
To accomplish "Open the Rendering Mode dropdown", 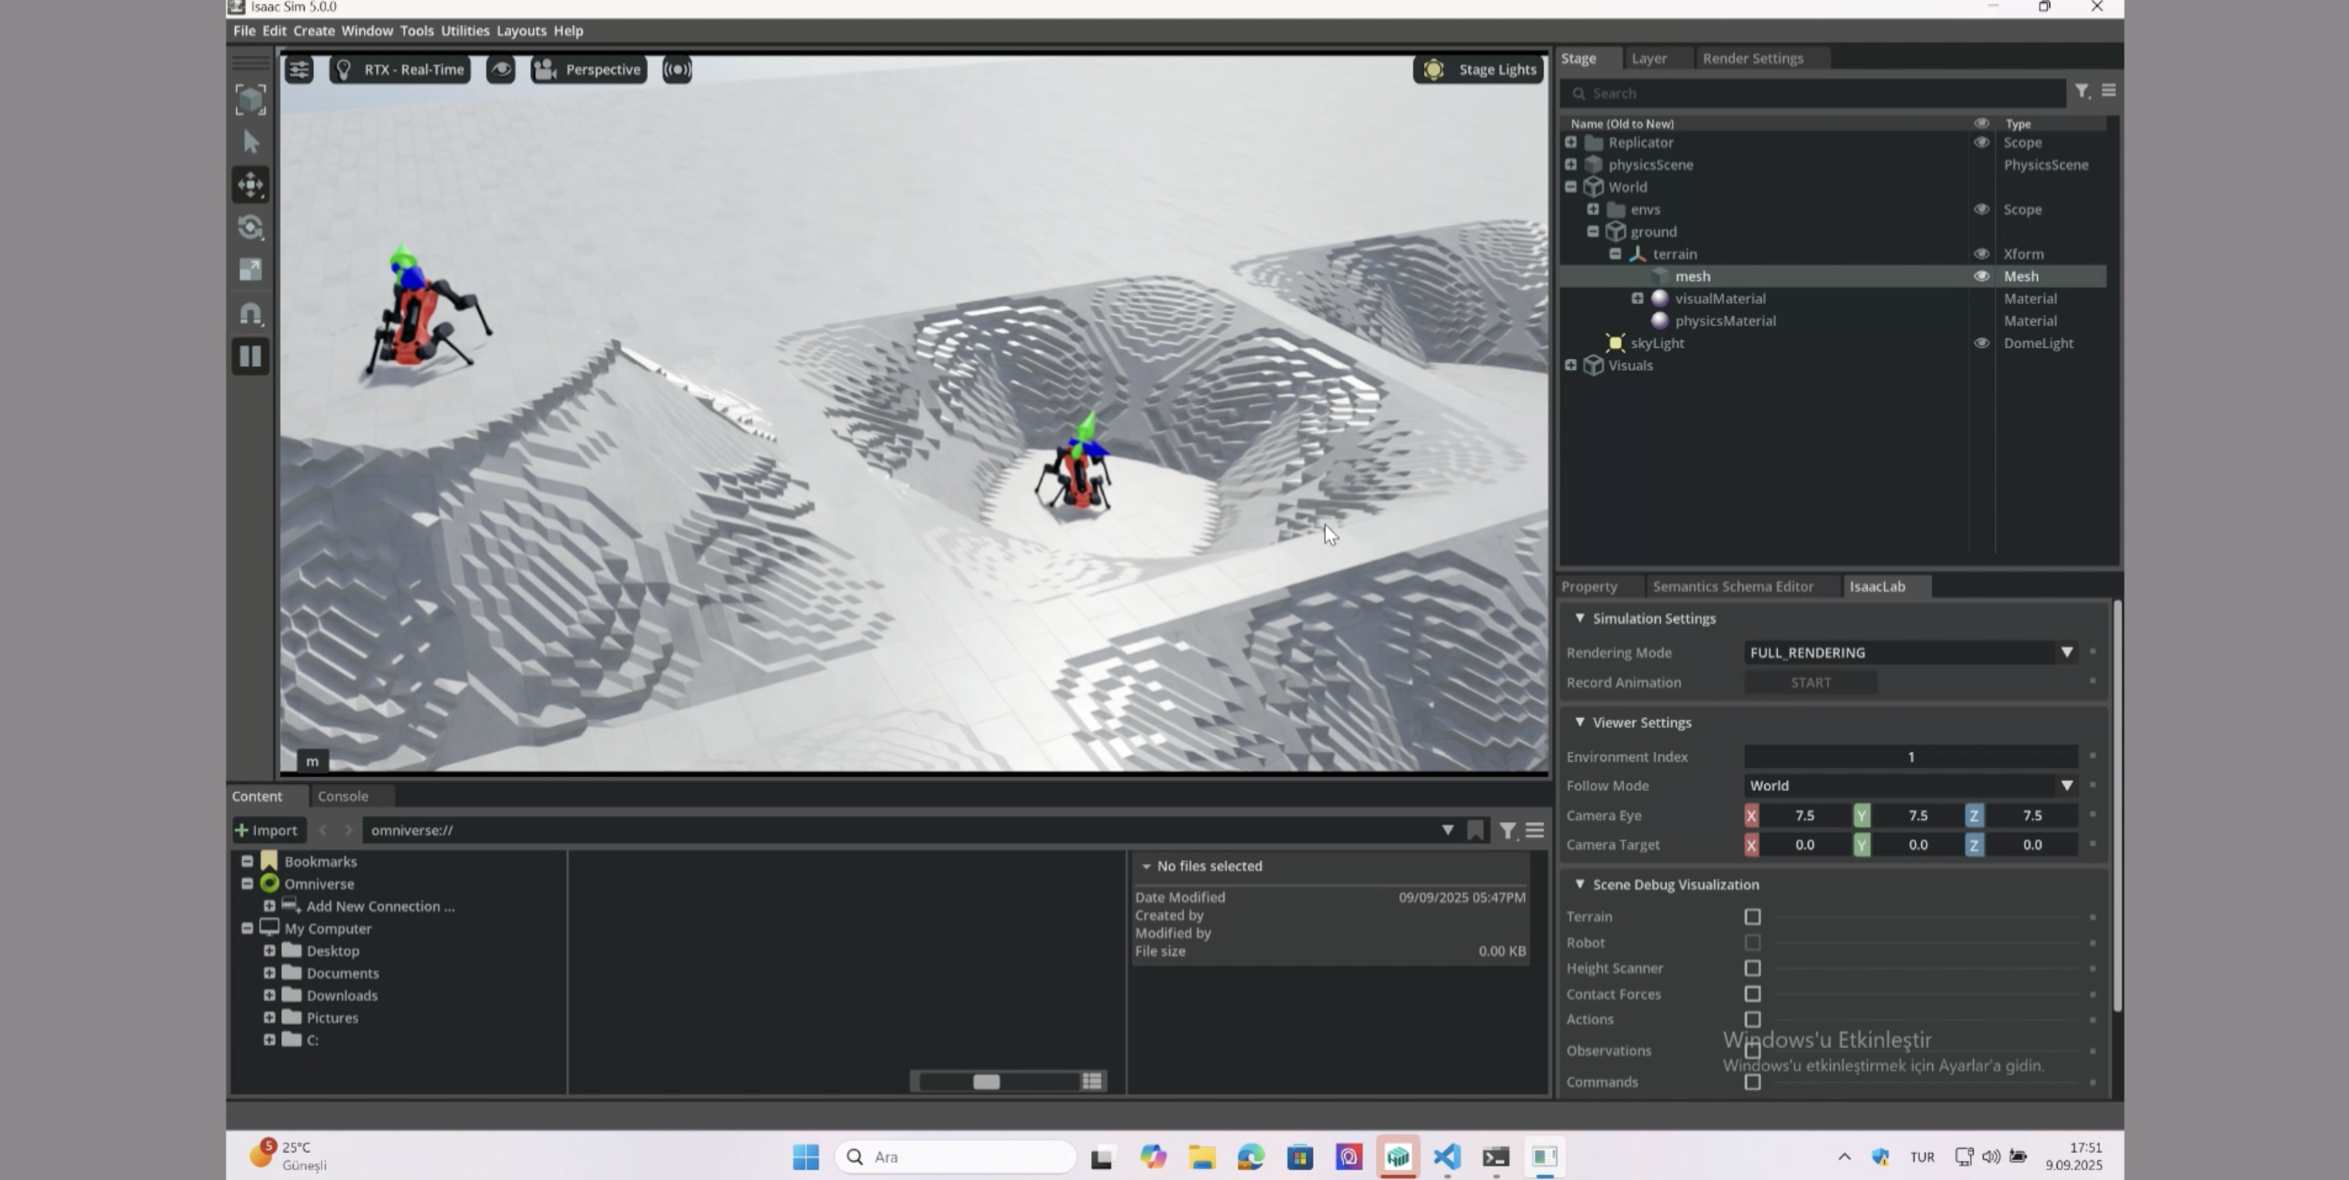I will click(x=1910, y=653).
